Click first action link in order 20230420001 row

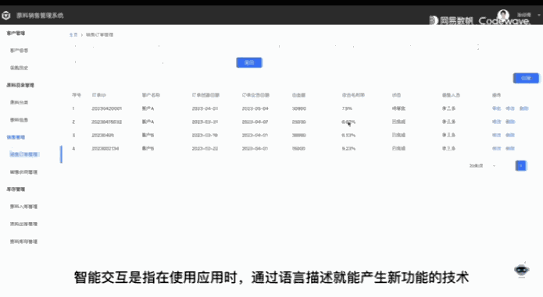(496, 108)
